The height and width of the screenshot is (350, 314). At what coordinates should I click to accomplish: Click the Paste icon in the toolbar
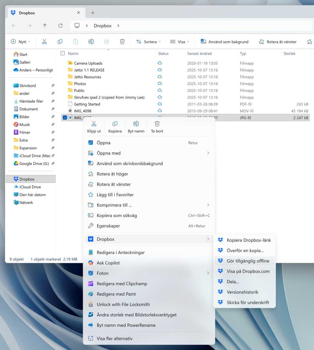coord(75,41)
